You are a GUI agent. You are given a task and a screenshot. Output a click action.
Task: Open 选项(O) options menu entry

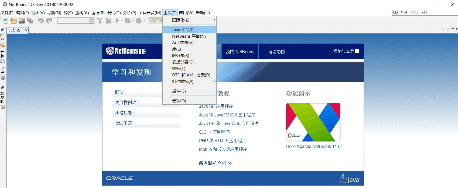click(x=189, y=101)
